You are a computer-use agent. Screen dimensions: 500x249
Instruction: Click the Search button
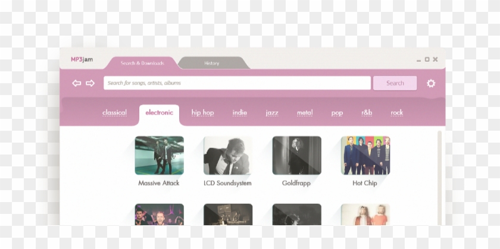point(395,83)
